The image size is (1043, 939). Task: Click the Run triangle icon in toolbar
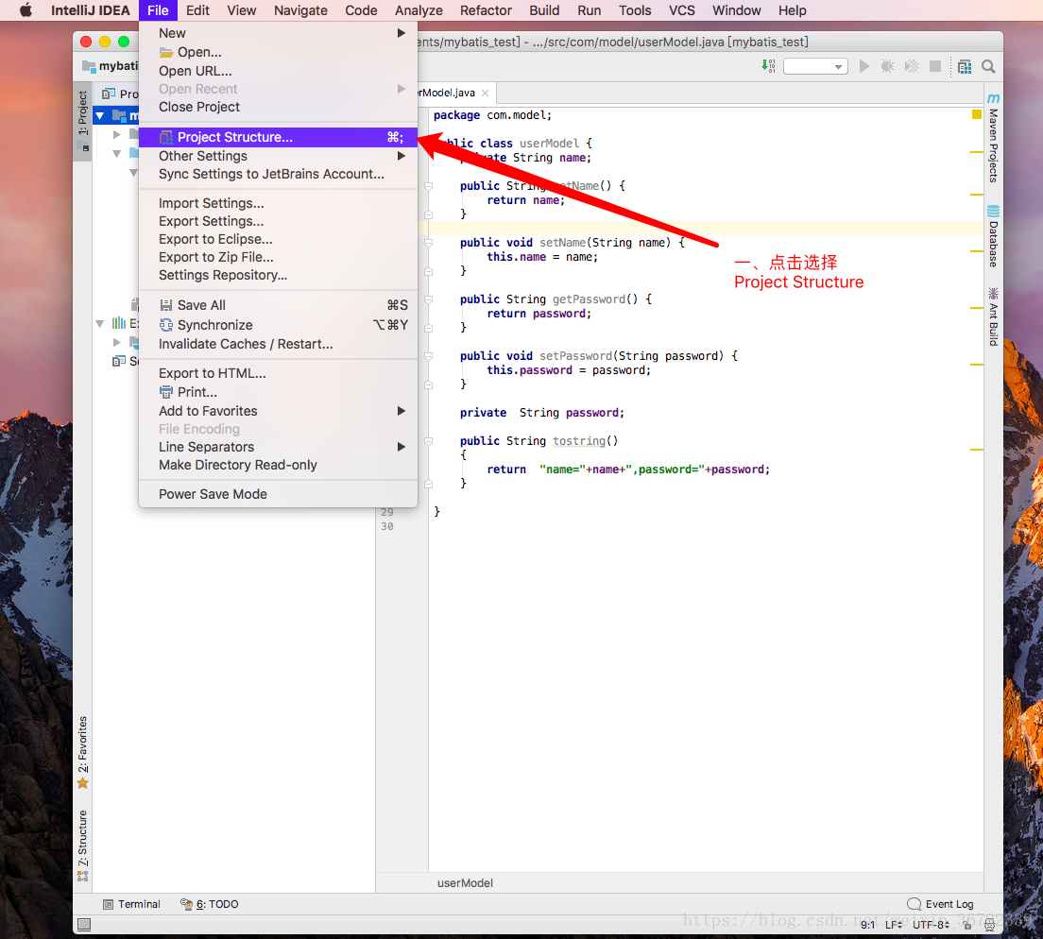[x=864, y=66]
